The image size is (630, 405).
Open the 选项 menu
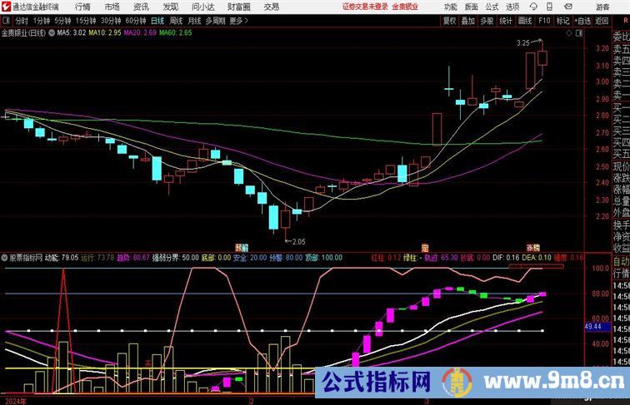tap(512, 7)
